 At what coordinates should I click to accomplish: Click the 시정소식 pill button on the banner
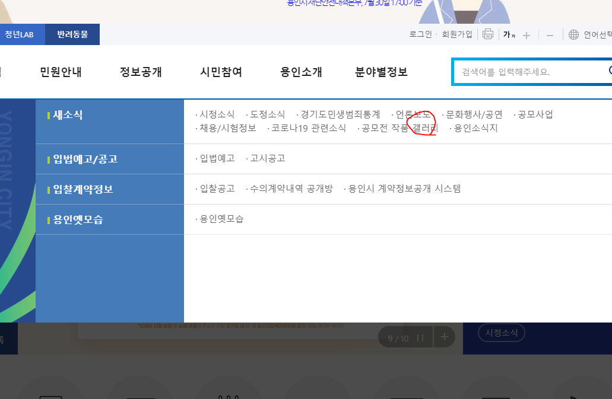coord(501,333)
